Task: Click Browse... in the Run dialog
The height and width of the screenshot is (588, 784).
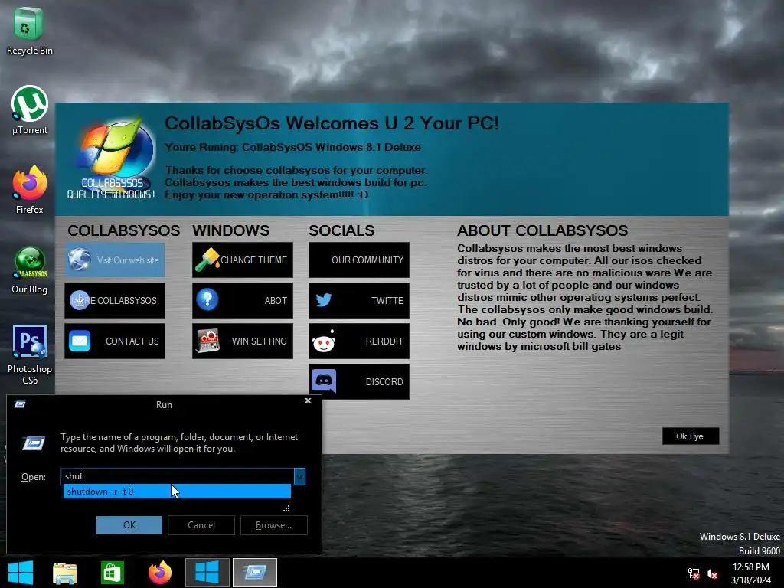Action: click(x=273, y=525)
